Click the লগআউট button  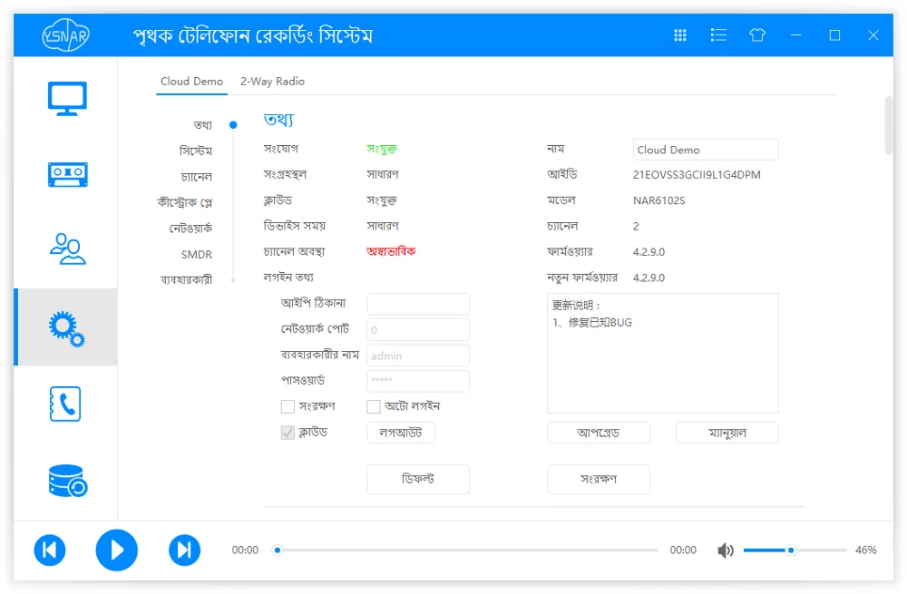pyautogui.click(x=401, y=433)
